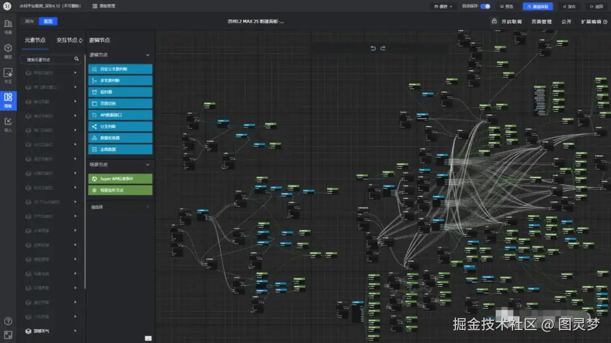
Task: Expand the 顶部天气 row arrow
Action: click(75, 331)
